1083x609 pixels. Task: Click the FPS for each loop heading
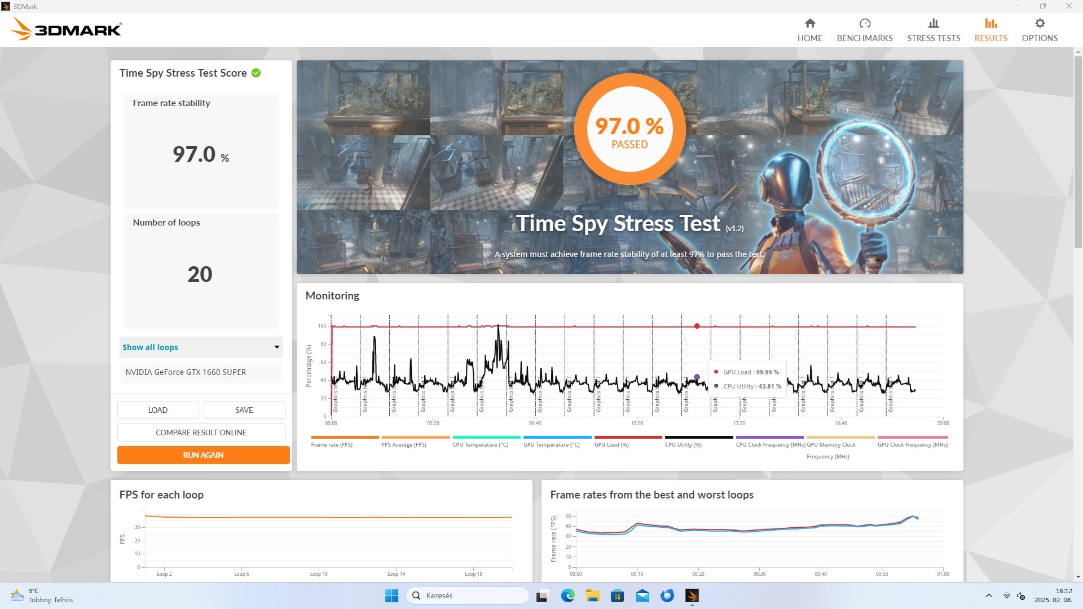[161, 495]
